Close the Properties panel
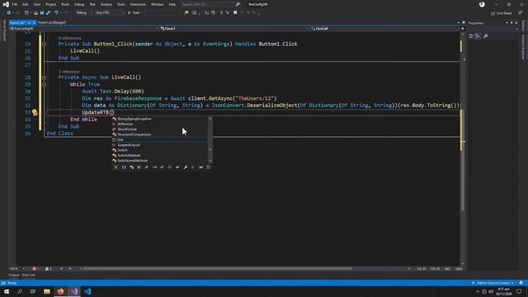Screen dimensions: 528x297 [x=516, y=23]
